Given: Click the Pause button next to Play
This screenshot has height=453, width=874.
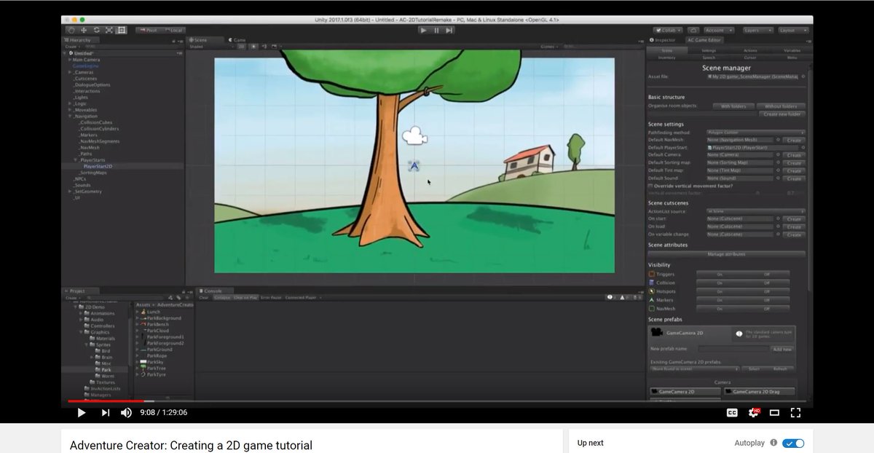Looking at the screenshot, I should pos(436,30).
